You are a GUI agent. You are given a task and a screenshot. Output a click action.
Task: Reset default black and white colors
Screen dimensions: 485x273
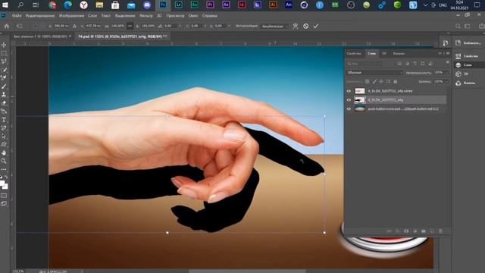pyautogui.click(x=1, y=177)
